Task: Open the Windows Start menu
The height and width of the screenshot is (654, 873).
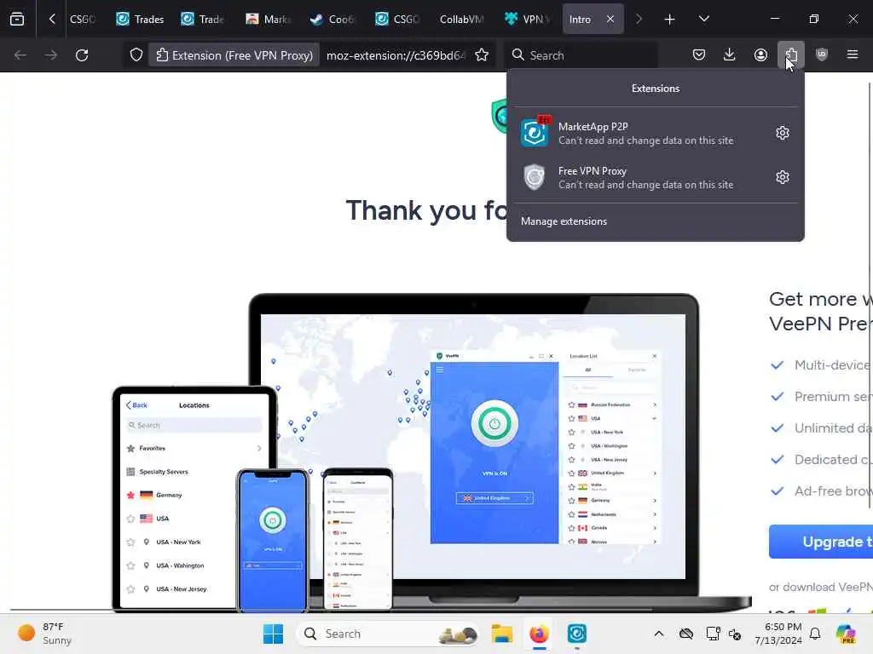Action: [x=273, y=634]
